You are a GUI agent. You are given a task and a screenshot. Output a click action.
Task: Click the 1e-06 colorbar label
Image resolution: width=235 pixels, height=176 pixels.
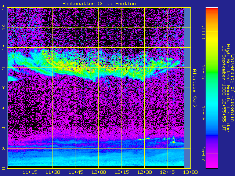pos(203,113)
